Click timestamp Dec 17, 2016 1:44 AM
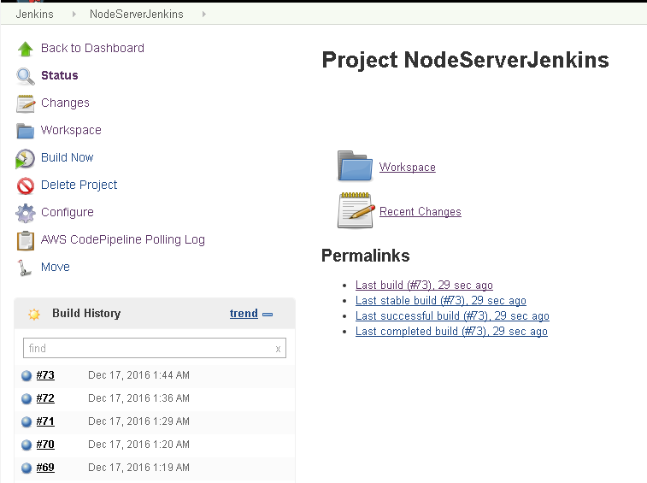The image size is (647, 483). click(138, 375)
